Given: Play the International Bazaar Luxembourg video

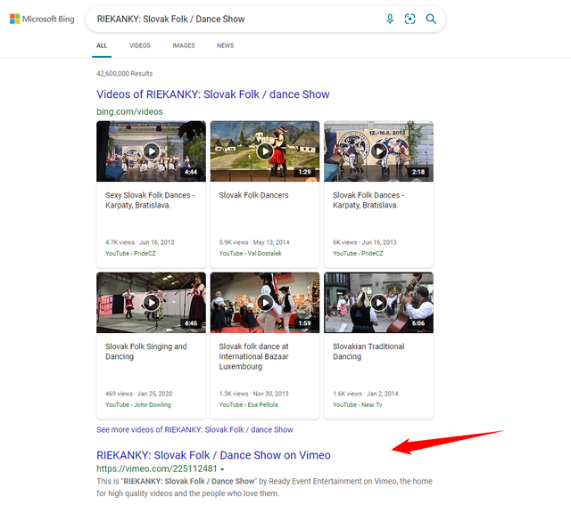Looking at the screenshot, I should coord(265,303).
